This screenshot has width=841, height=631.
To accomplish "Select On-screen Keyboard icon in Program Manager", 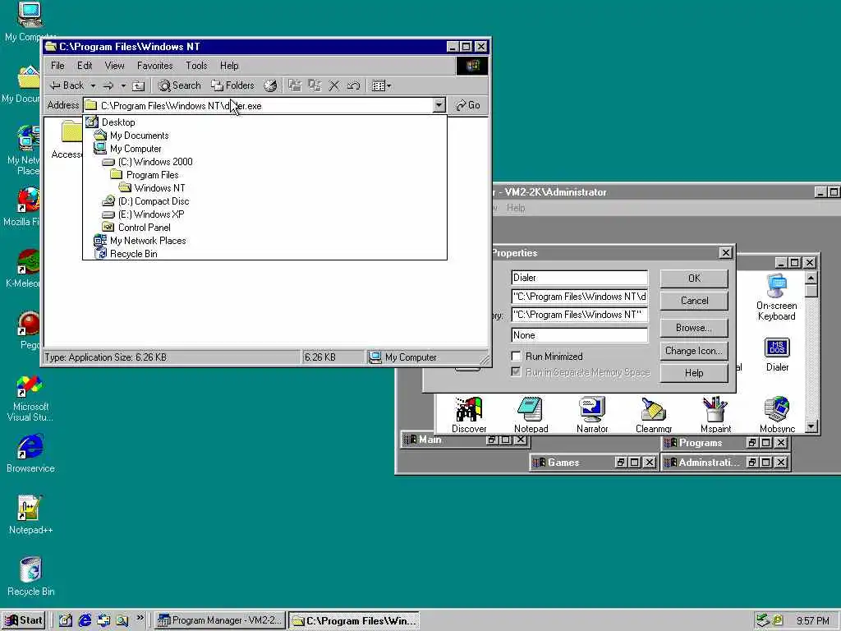I will pyautogui.click(x=776, y=297).
